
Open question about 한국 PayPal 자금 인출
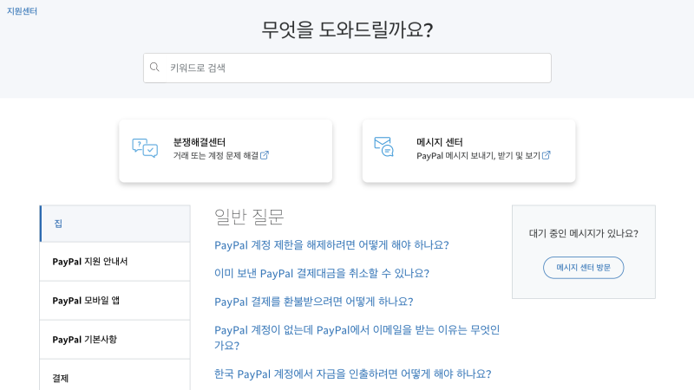[x=353, y=374]
